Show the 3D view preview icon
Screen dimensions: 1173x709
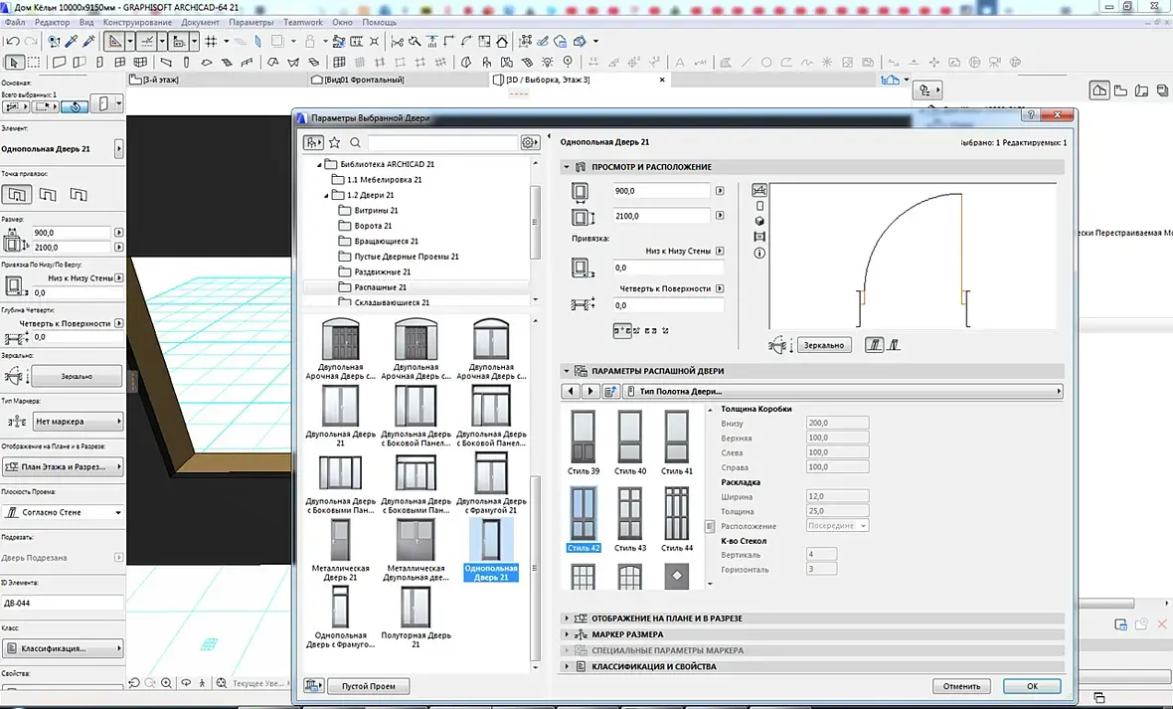[760, 222]
